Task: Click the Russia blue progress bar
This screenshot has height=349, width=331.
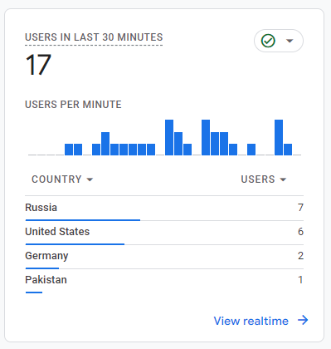Action: (83, 220)
